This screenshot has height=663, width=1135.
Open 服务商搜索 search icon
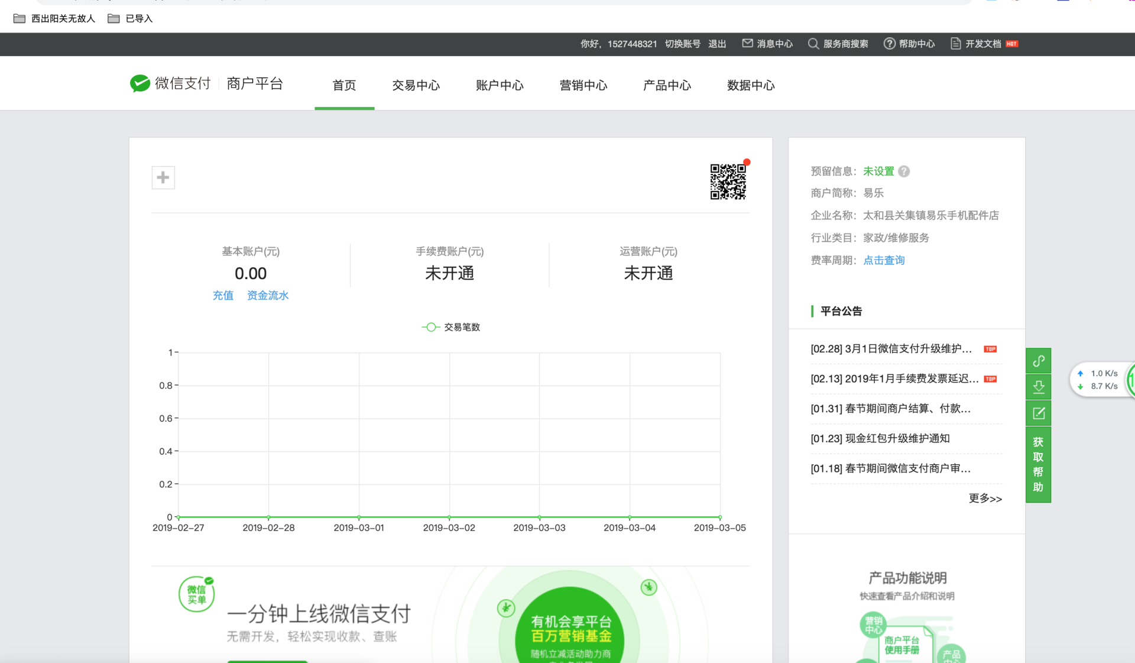(x=813, y=44)
